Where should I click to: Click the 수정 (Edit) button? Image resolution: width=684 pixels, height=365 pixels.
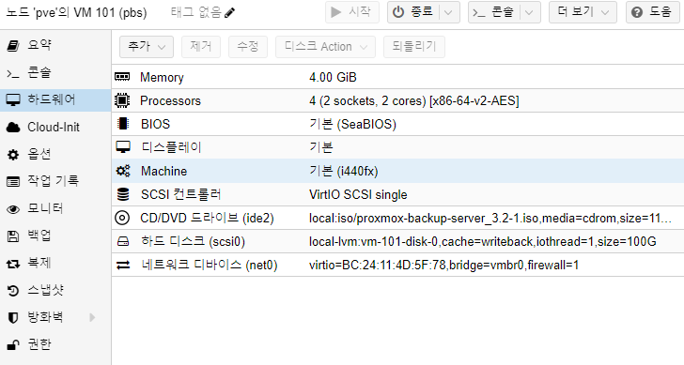[x=248, y=47]
